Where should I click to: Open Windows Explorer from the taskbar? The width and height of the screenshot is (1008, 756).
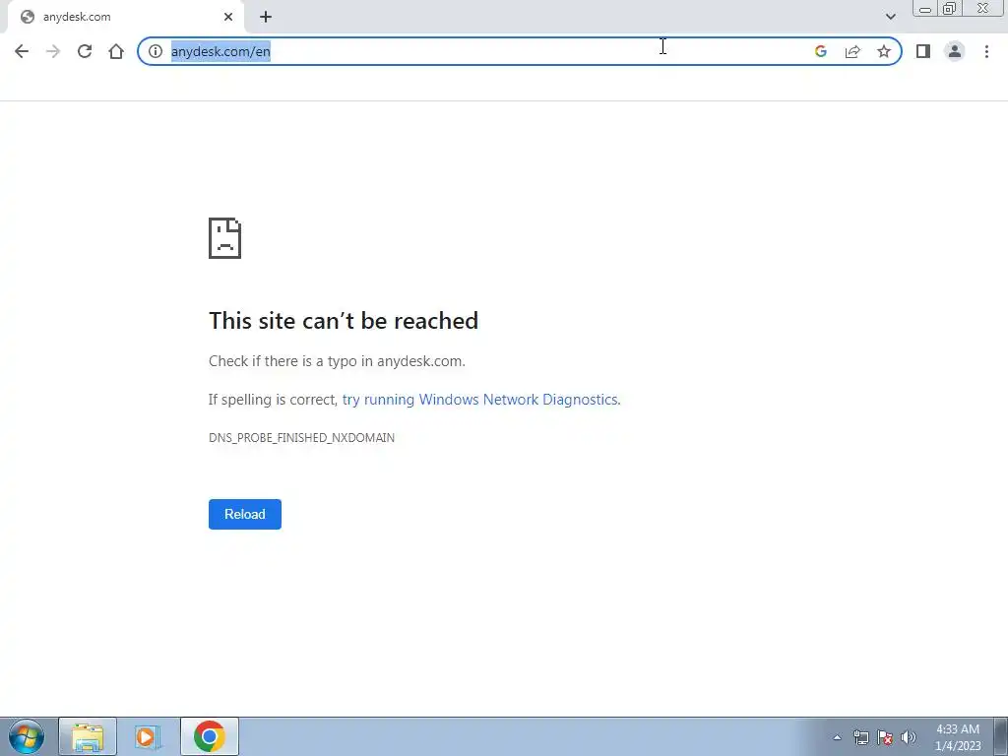[88, 736]
